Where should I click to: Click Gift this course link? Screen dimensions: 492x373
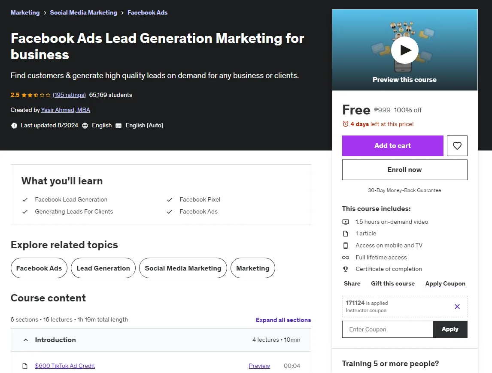click(x=393, y=284)
